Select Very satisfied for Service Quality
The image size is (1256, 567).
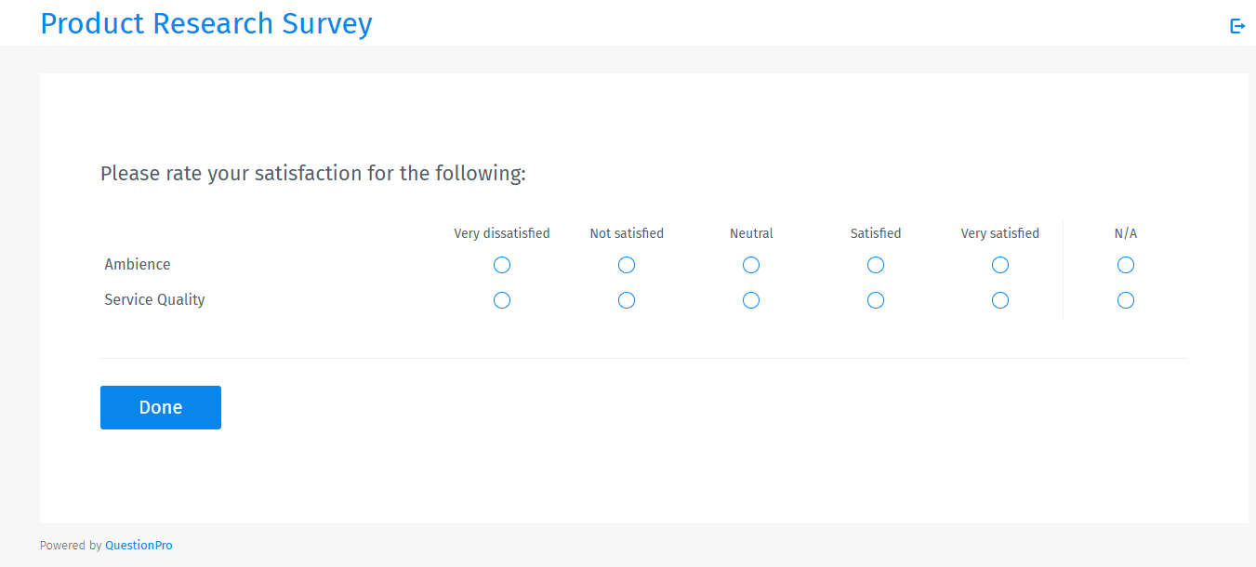pyautogui.click(x=1000, y=300)
